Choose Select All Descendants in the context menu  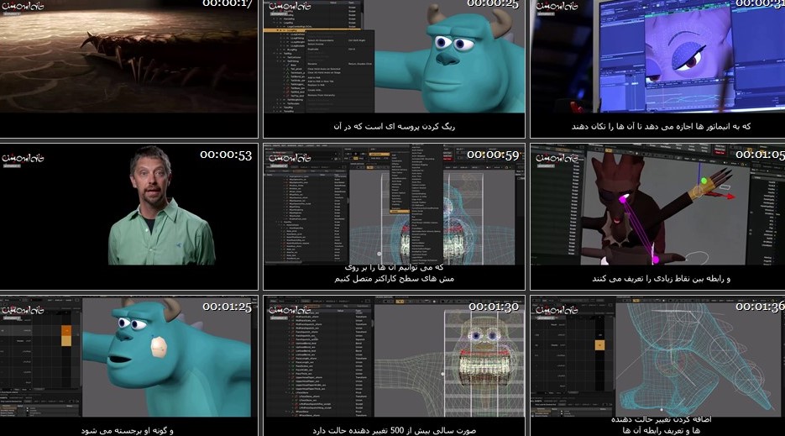(x=321, y=40)
